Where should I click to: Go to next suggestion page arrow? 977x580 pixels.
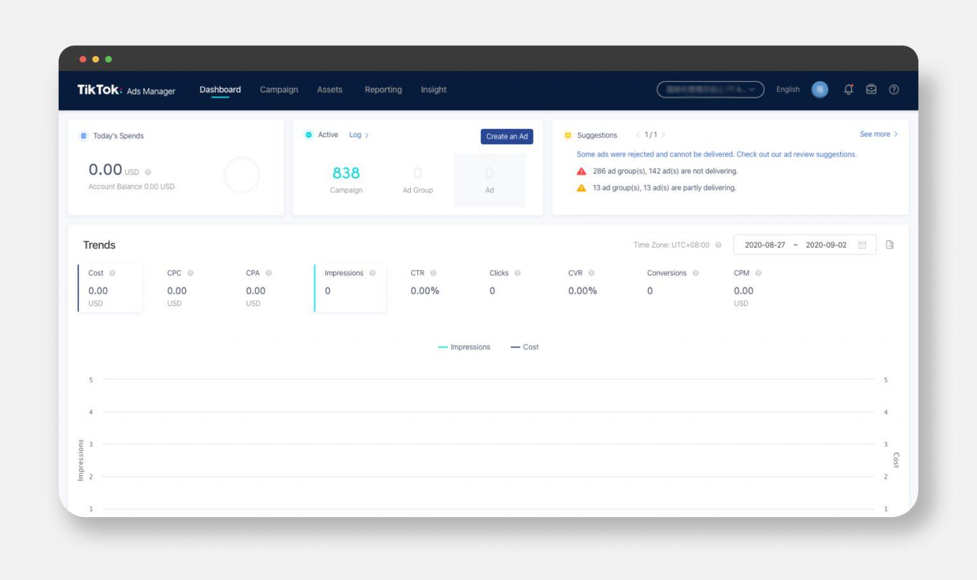coord(663,135)
